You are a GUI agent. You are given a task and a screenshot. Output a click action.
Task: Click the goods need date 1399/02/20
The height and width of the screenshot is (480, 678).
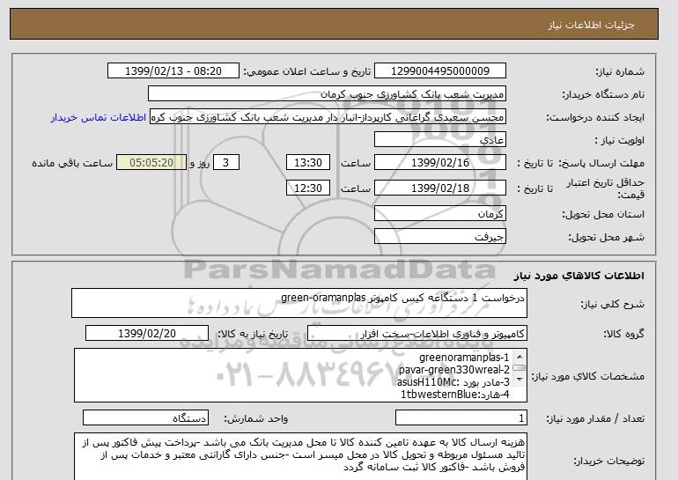(147, 334)
